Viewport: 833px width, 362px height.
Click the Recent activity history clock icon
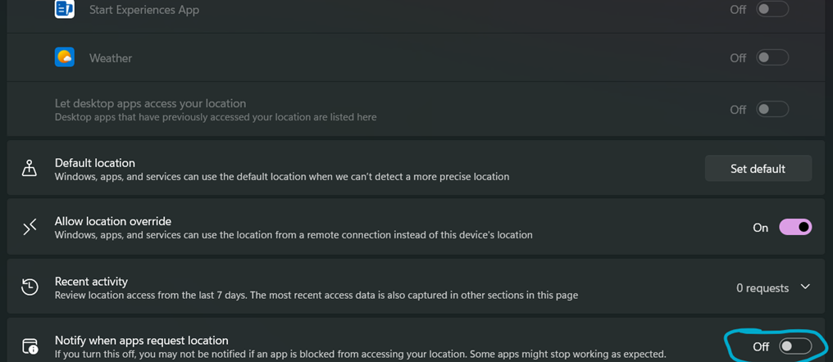(30, 287)
